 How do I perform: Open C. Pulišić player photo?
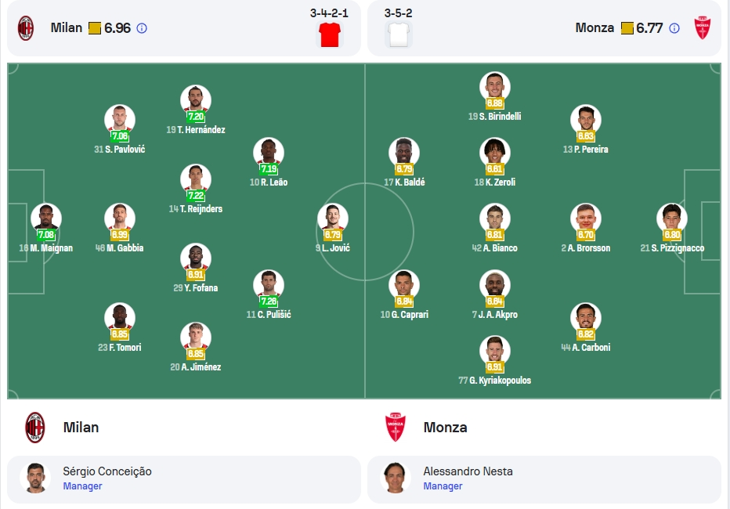[269, 283]
